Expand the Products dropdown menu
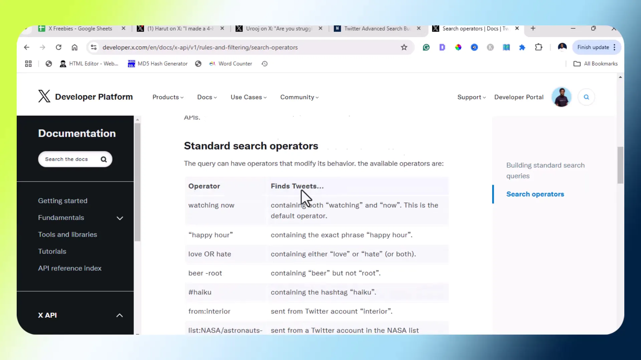This screenshot has width=641, height=360. pos(168,97)
